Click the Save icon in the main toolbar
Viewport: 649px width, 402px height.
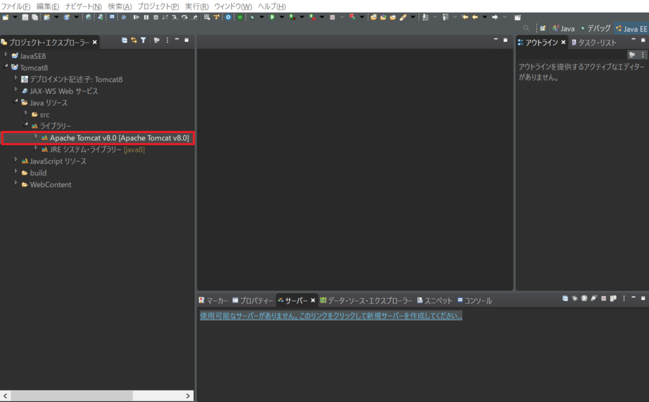(25, 17)
